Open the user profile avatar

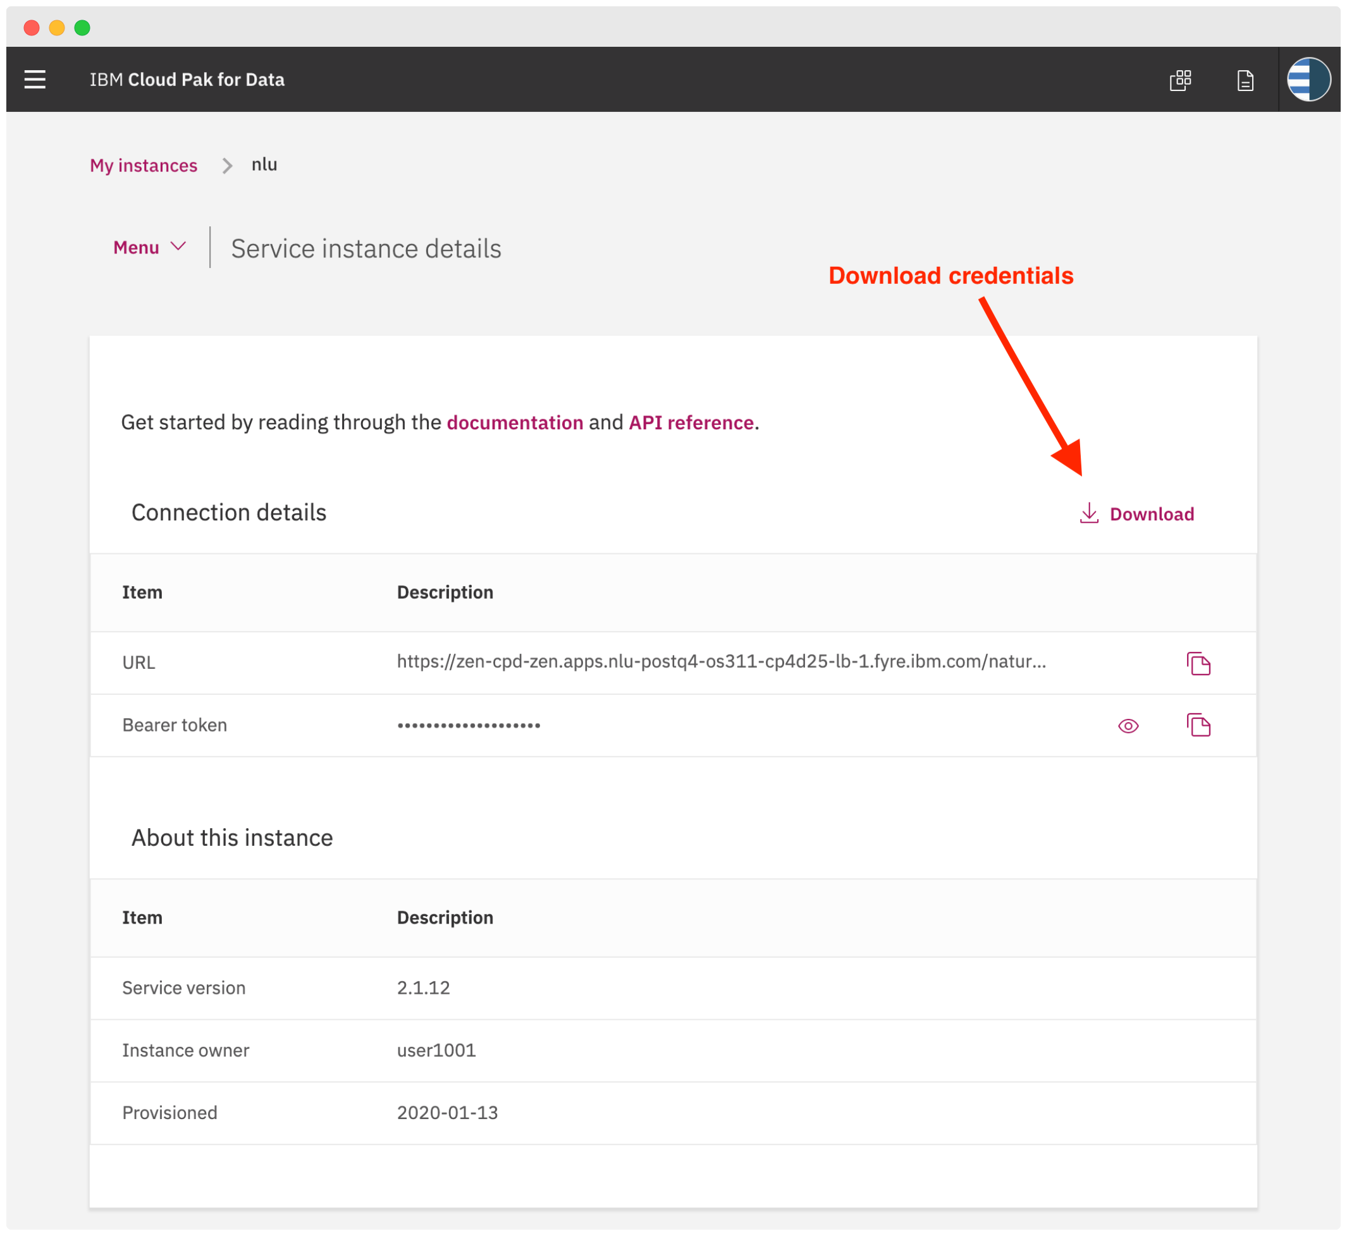[x=1309, y=80]
